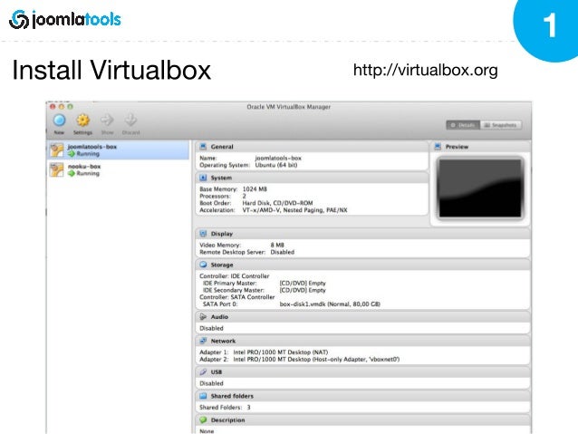Select nooku-box in the VM list
This screenshot has height=434, width=578.
click(118, 169)
